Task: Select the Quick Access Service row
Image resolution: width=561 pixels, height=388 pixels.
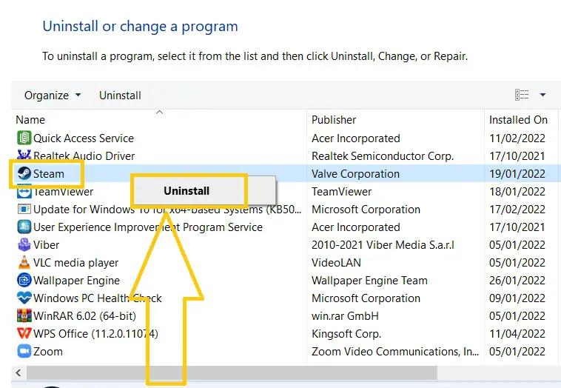Action: 84,138
